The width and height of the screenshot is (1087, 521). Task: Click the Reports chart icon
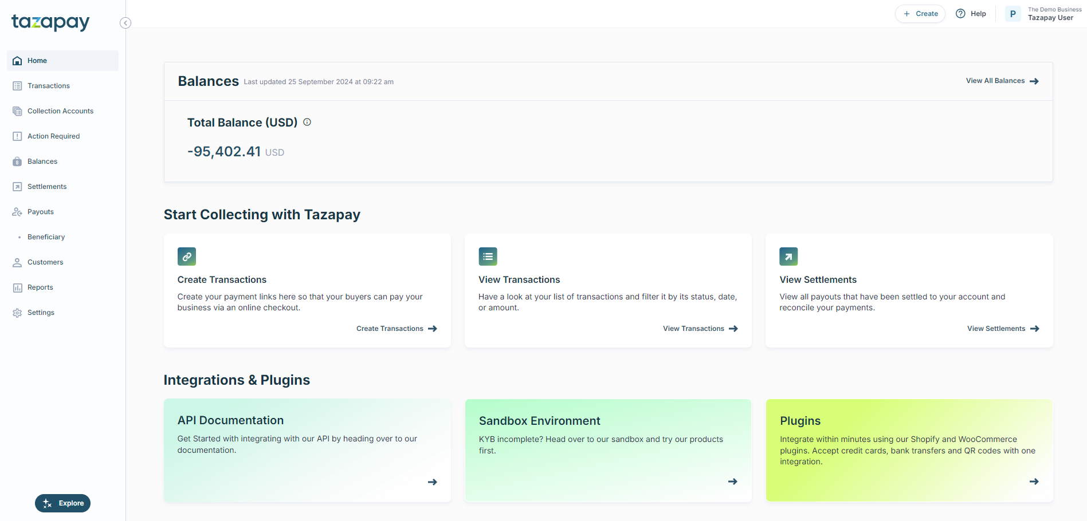tap(17, 287)
